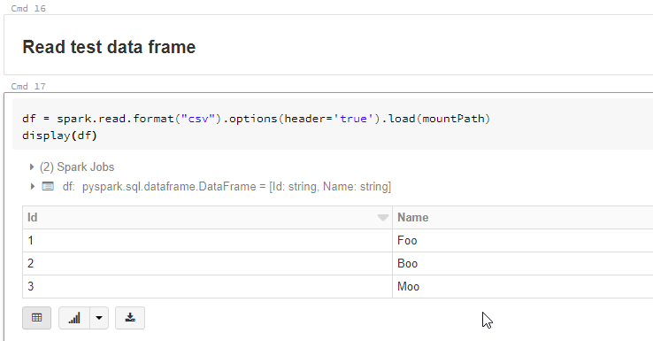Click the (2) Spark Jobs text

(x=77, y=167)
